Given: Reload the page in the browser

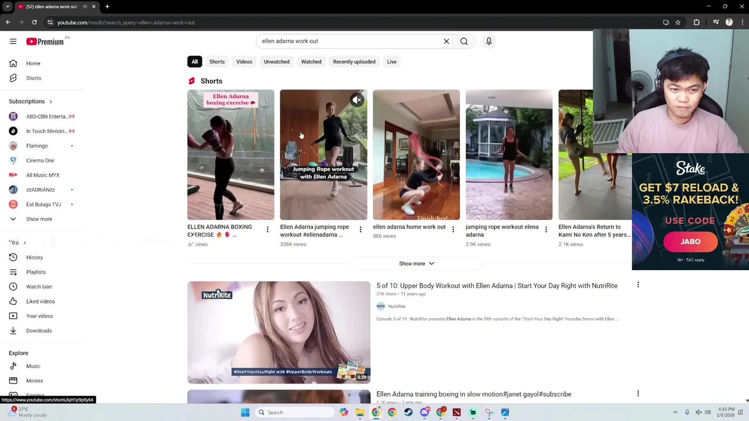Looking at the screenshot, I should coord(35,22).
